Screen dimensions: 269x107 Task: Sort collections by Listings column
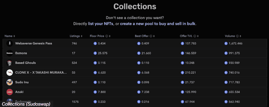click(x=76, y=36)
